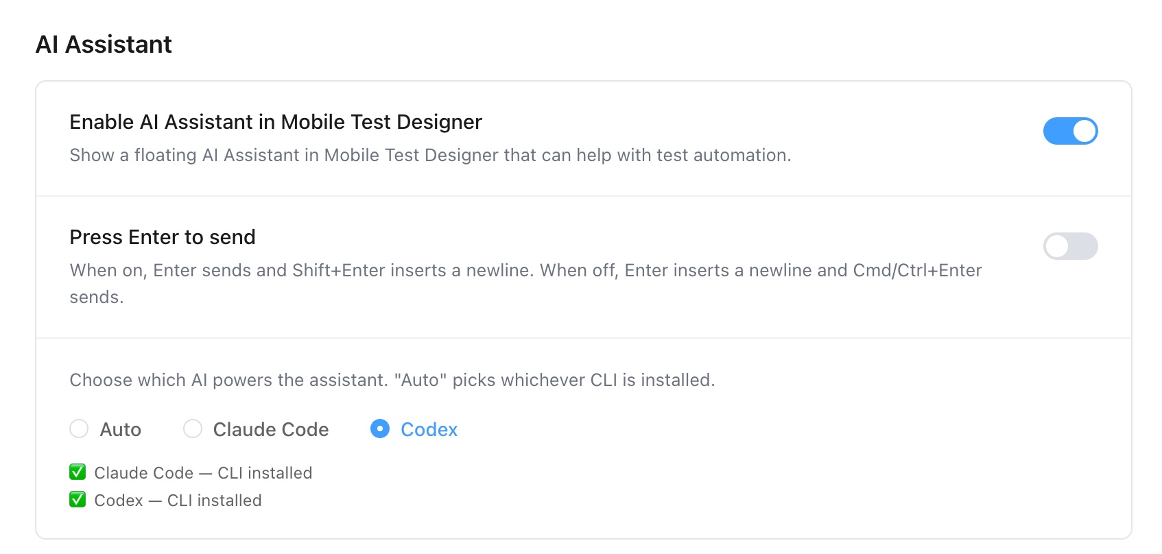The height and width of the screenshot is (554, 1162).
Task: Click the selected Codex radio circle
Action: (x=380, y=429)
